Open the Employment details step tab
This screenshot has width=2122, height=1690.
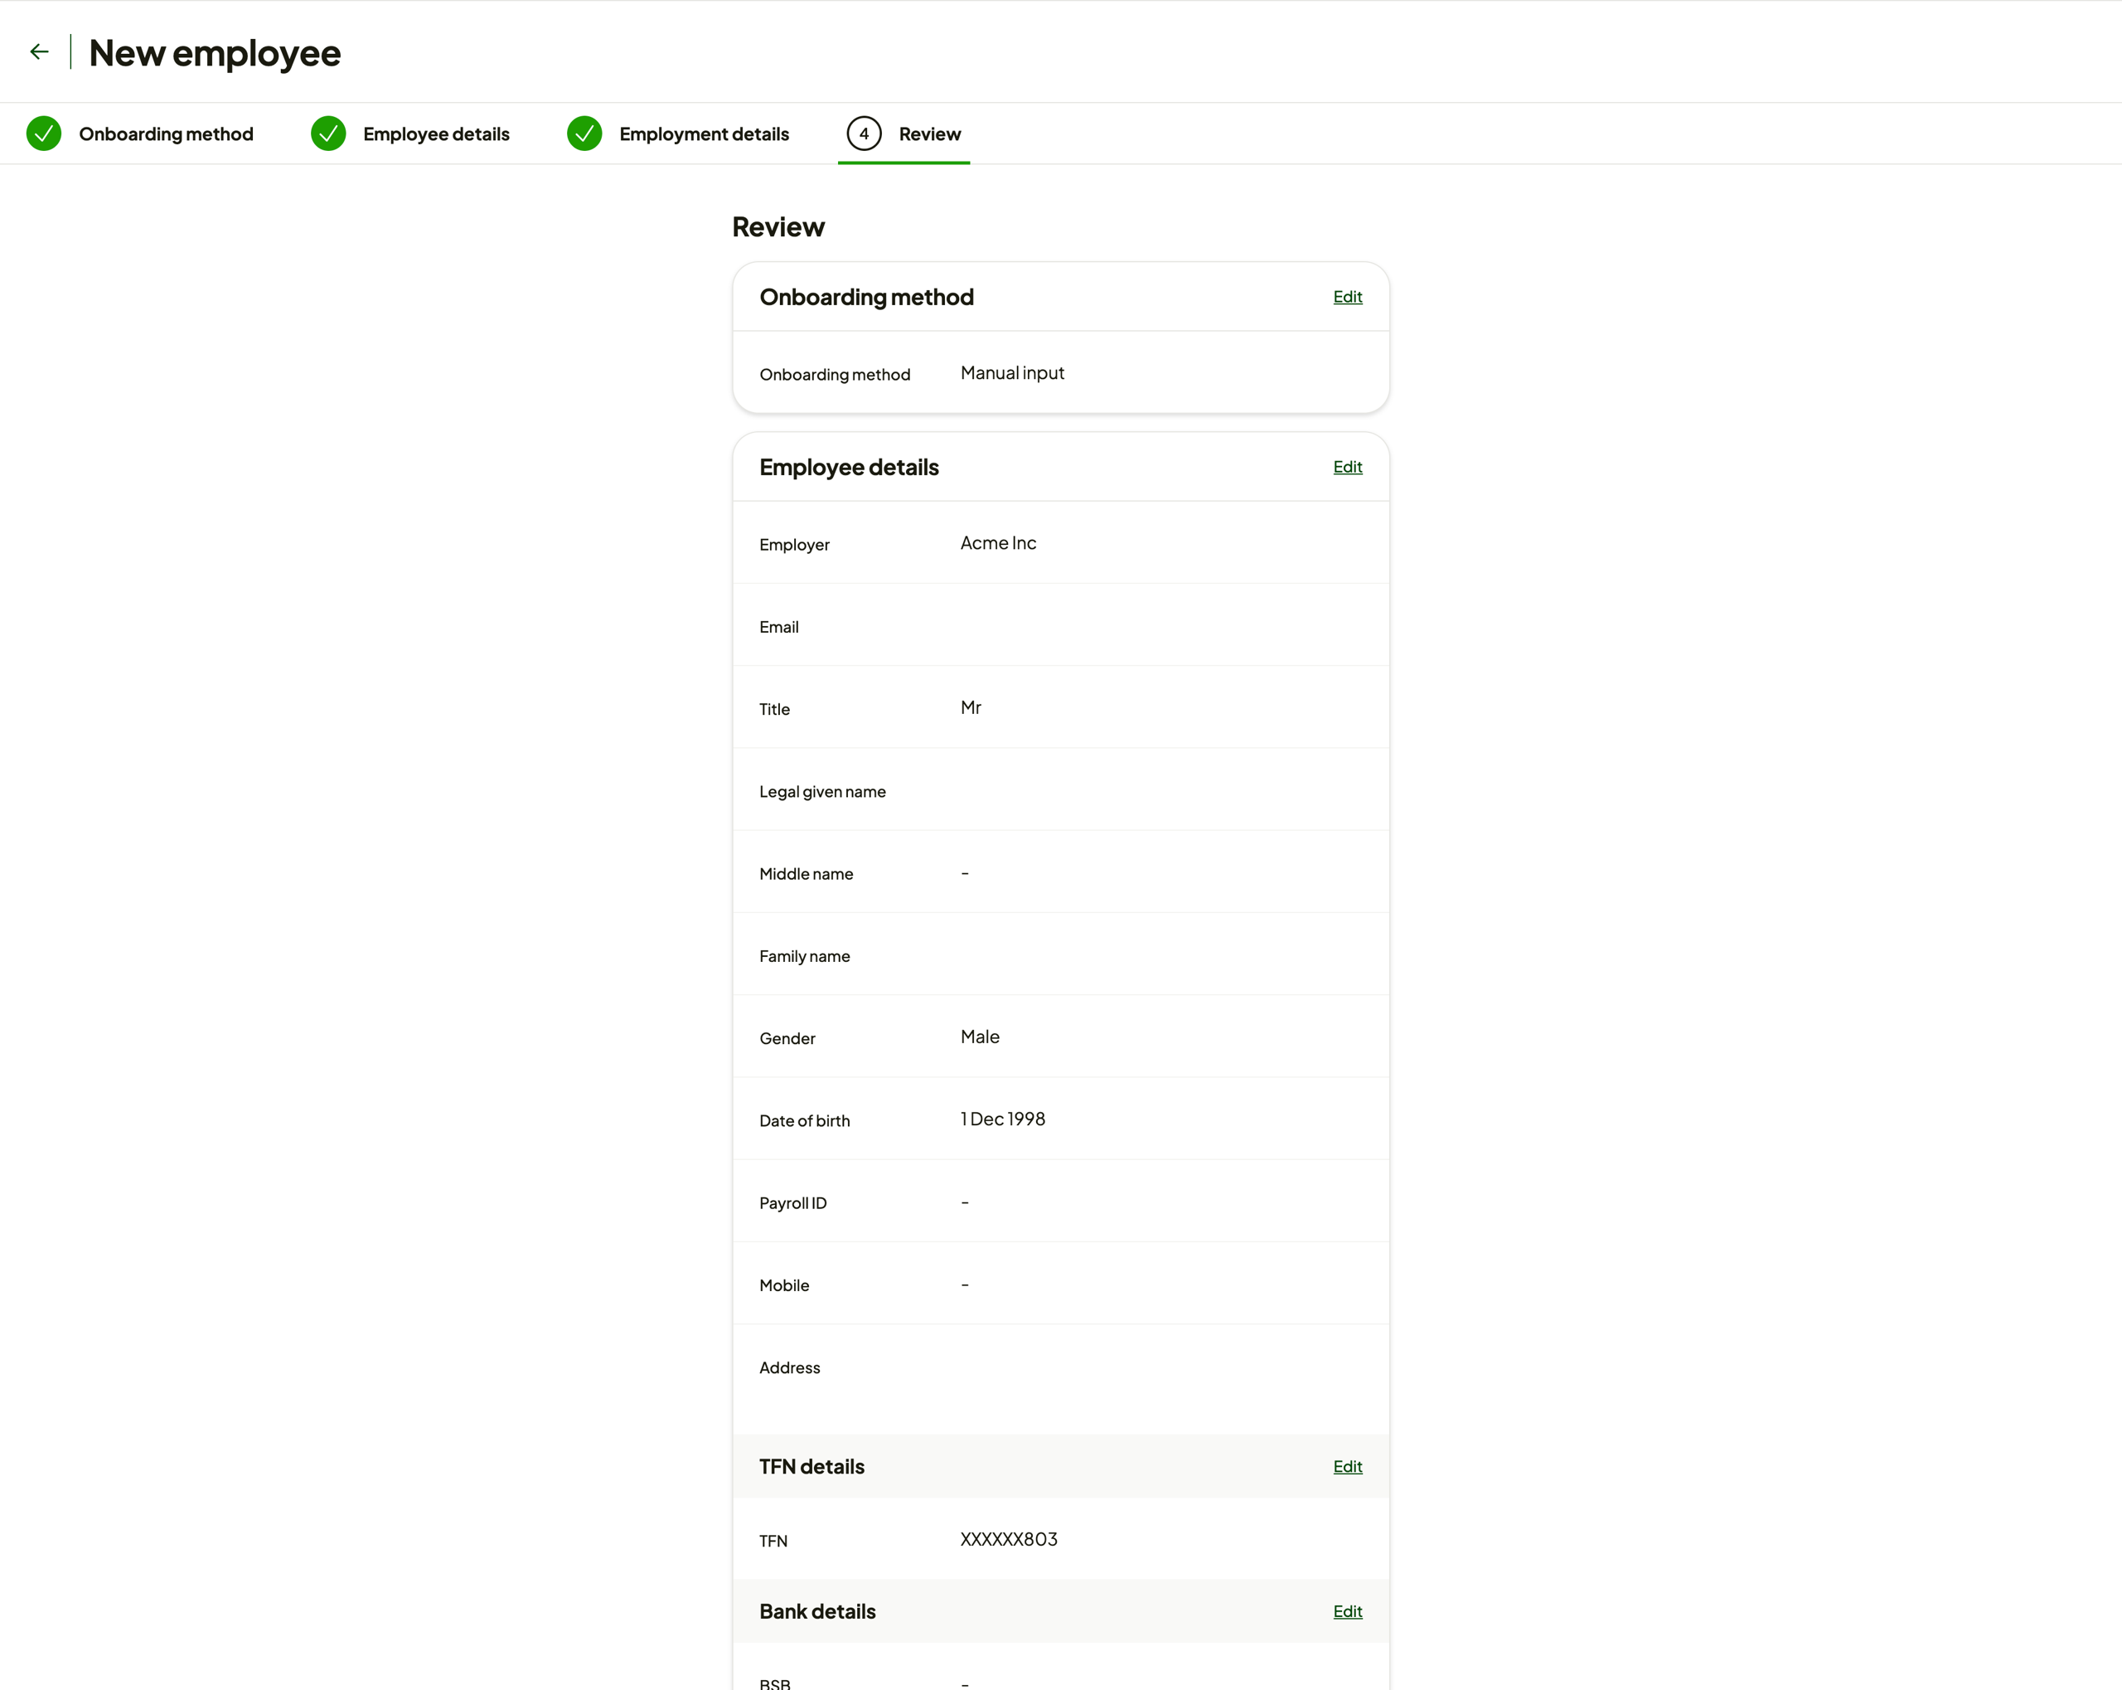(704, 134)
